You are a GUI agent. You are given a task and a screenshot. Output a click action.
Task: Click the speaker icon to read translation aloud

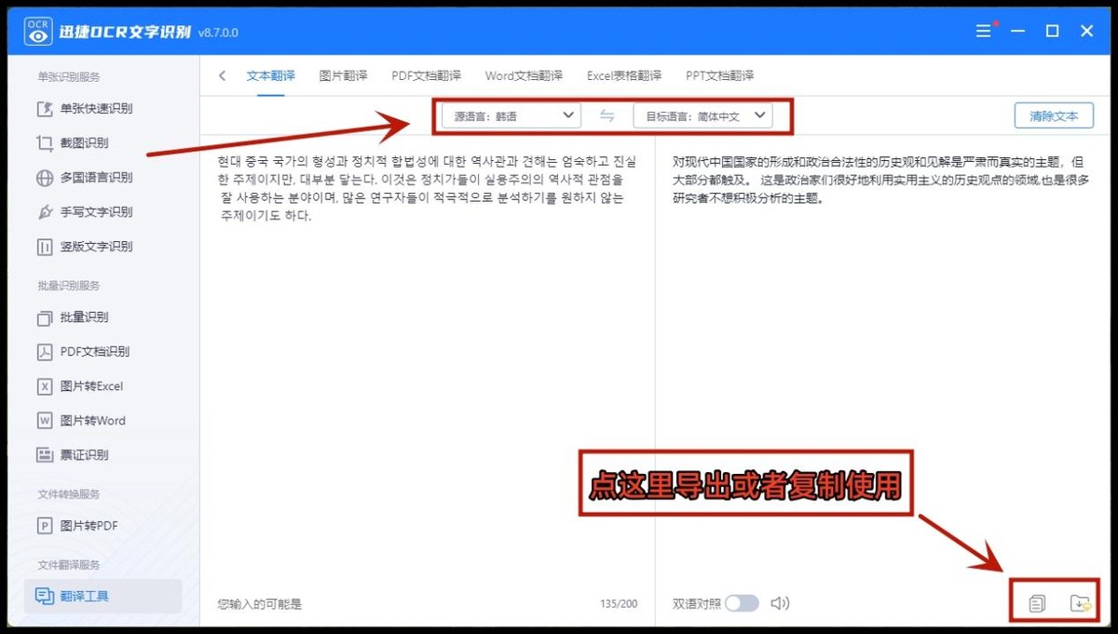click(780, 603)
